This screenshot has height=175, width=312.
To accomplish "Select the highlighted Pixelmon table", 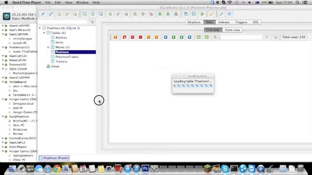I will pos(75,52).
